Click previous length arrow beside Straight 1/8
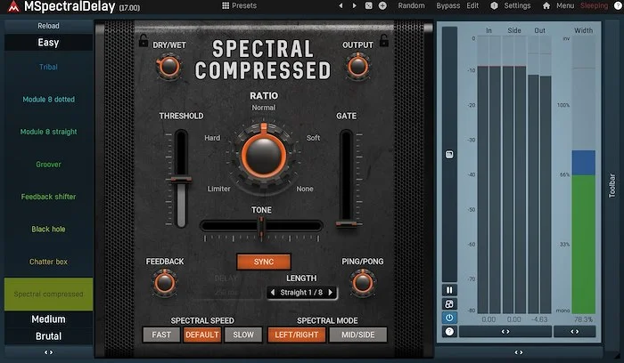Image resolution: width=624 pixels, height=363 pixels. 273,293
